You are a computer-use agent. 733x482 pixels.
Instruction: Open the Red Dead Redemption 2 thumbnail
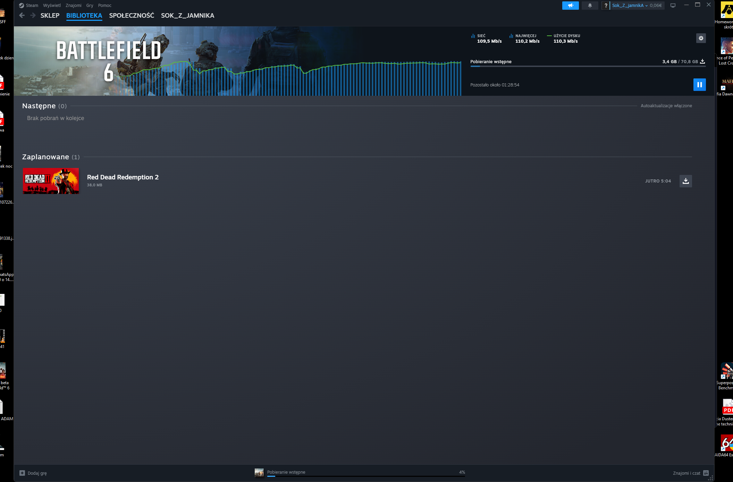51,181
